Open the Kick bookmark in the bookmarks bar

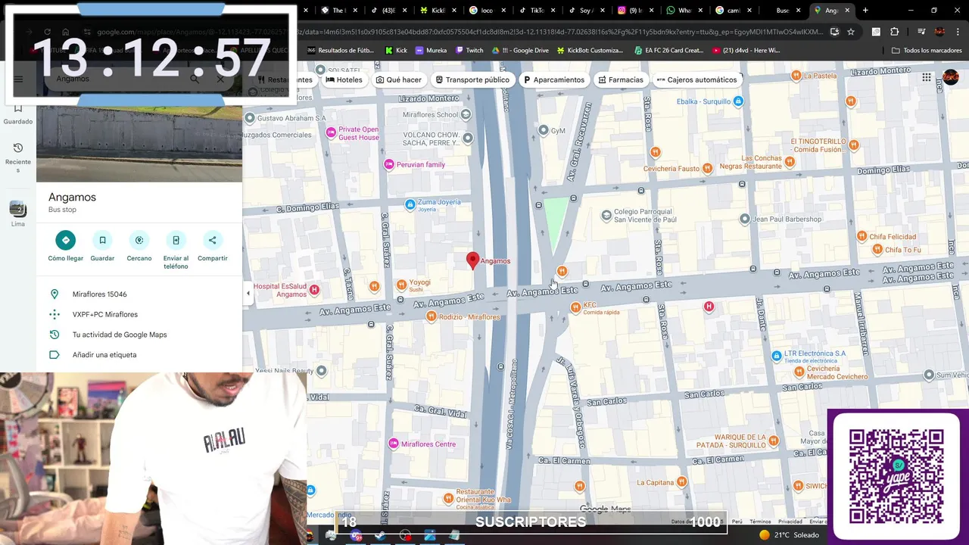click(396, 50)
